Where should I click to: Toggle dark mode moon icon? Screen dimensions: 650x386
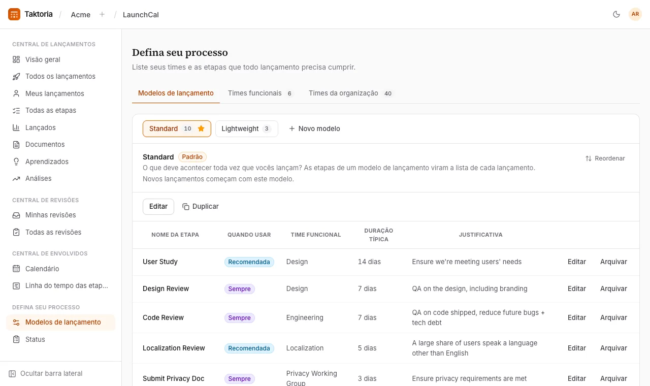616,14
